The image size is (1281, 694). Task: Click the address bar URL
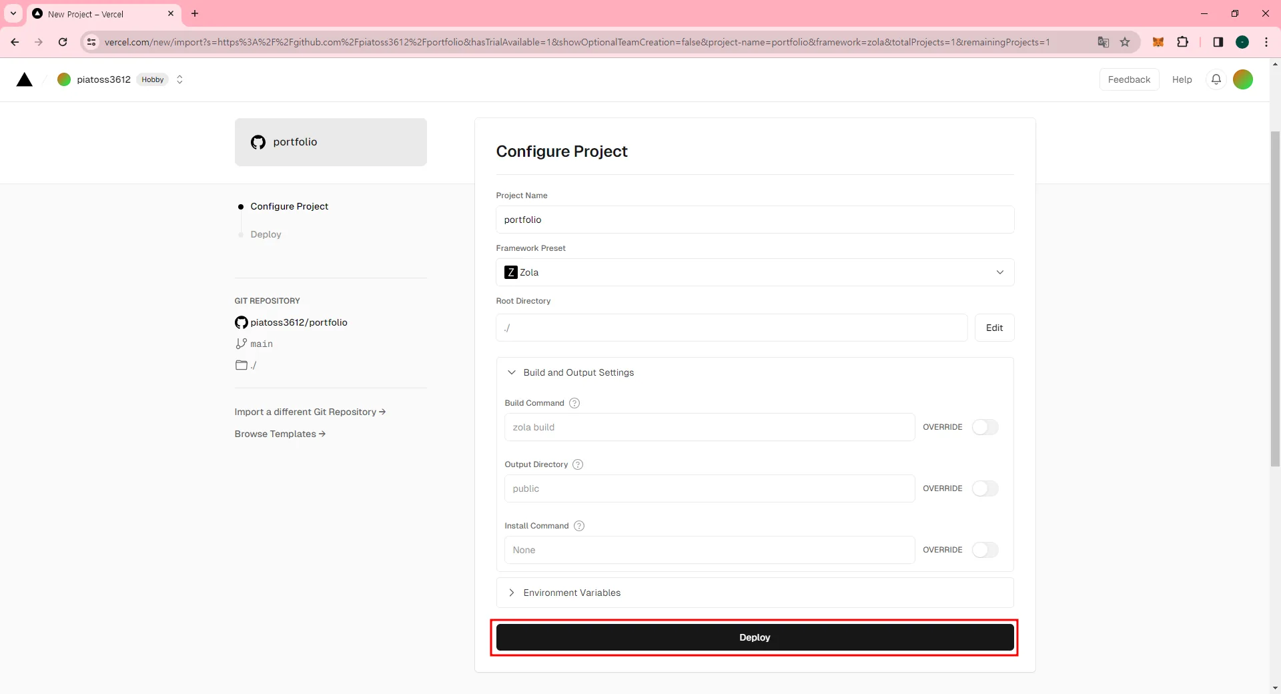click(x=576, y=42)
